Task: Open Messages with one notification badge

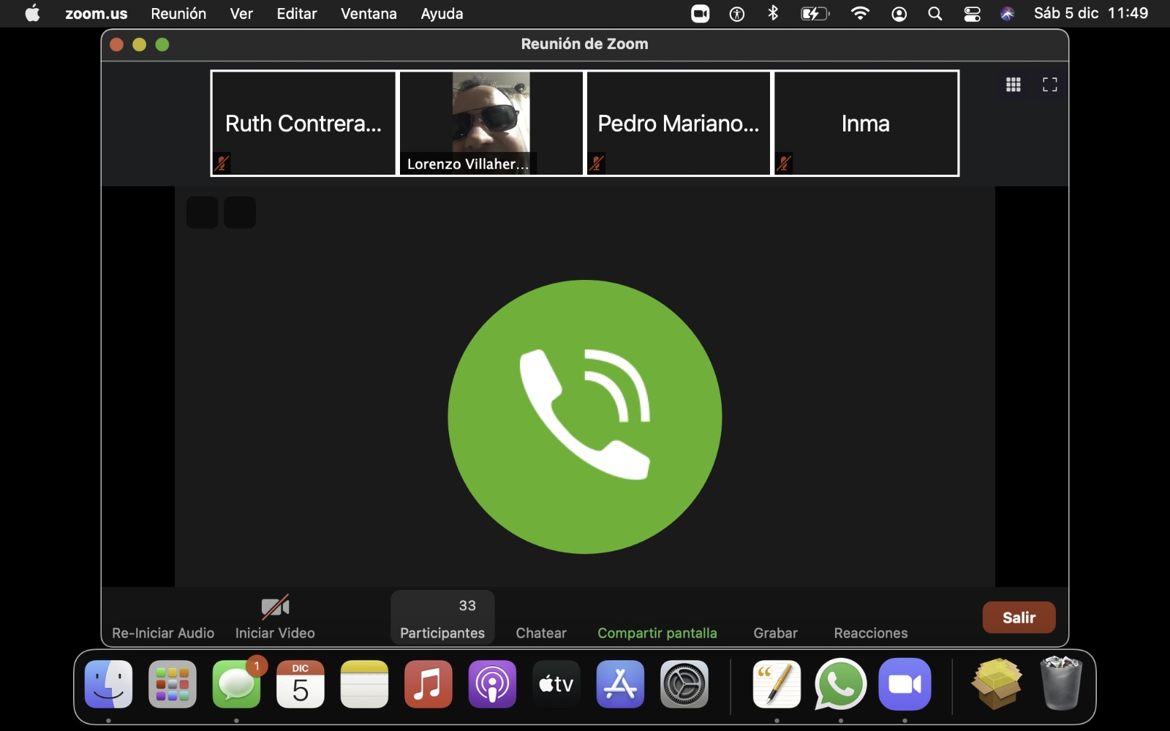Action: click(x=237, y=684)
